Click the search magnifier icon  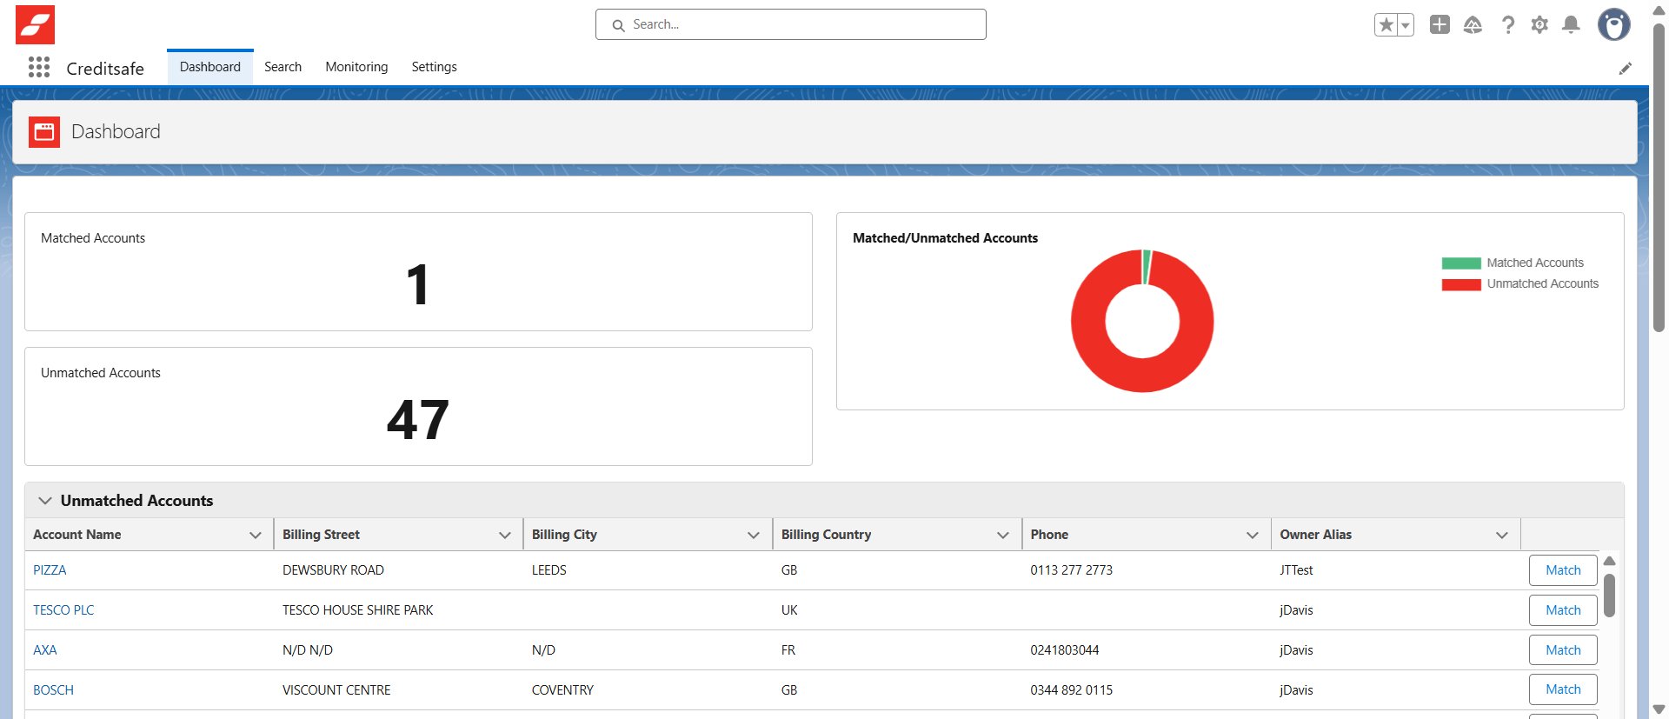[619, 25]
